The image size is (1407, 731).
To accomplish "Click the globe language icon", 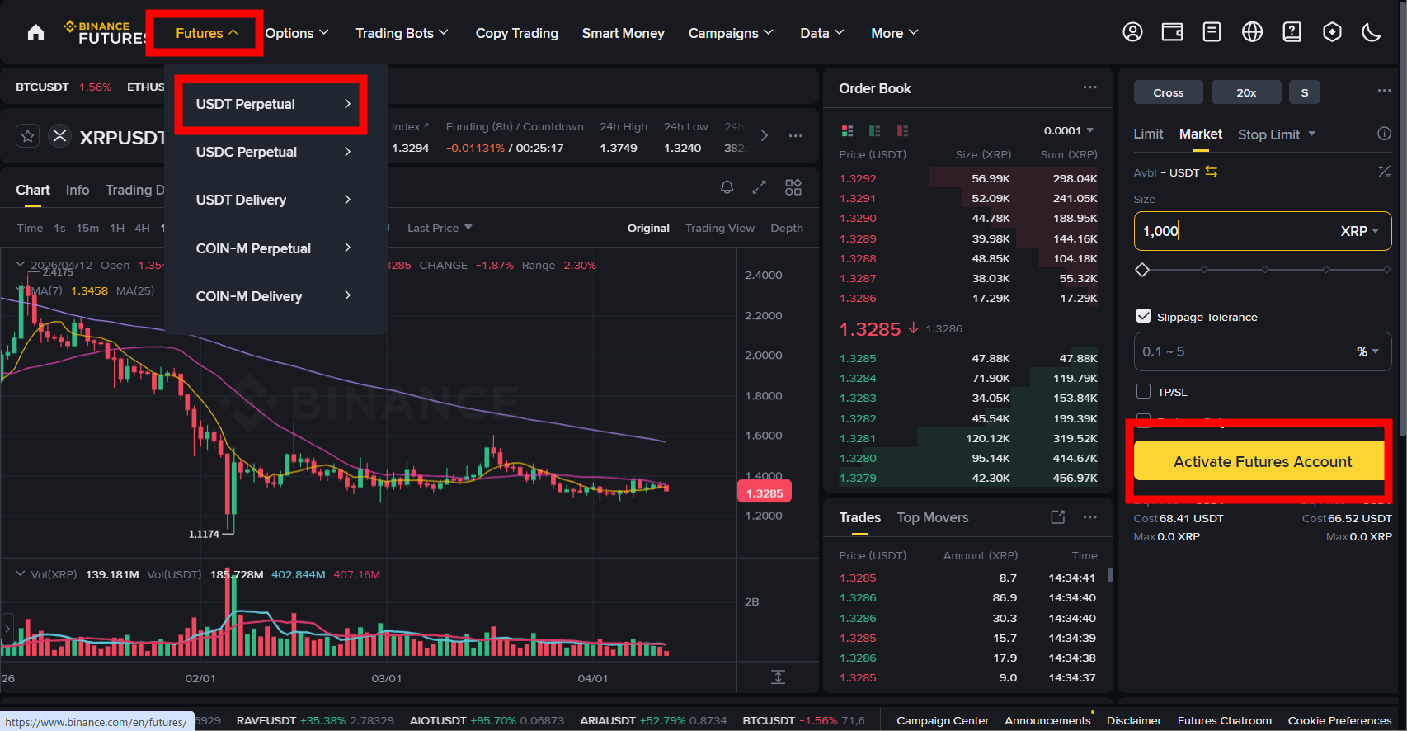I will (x=1252, y=32).
